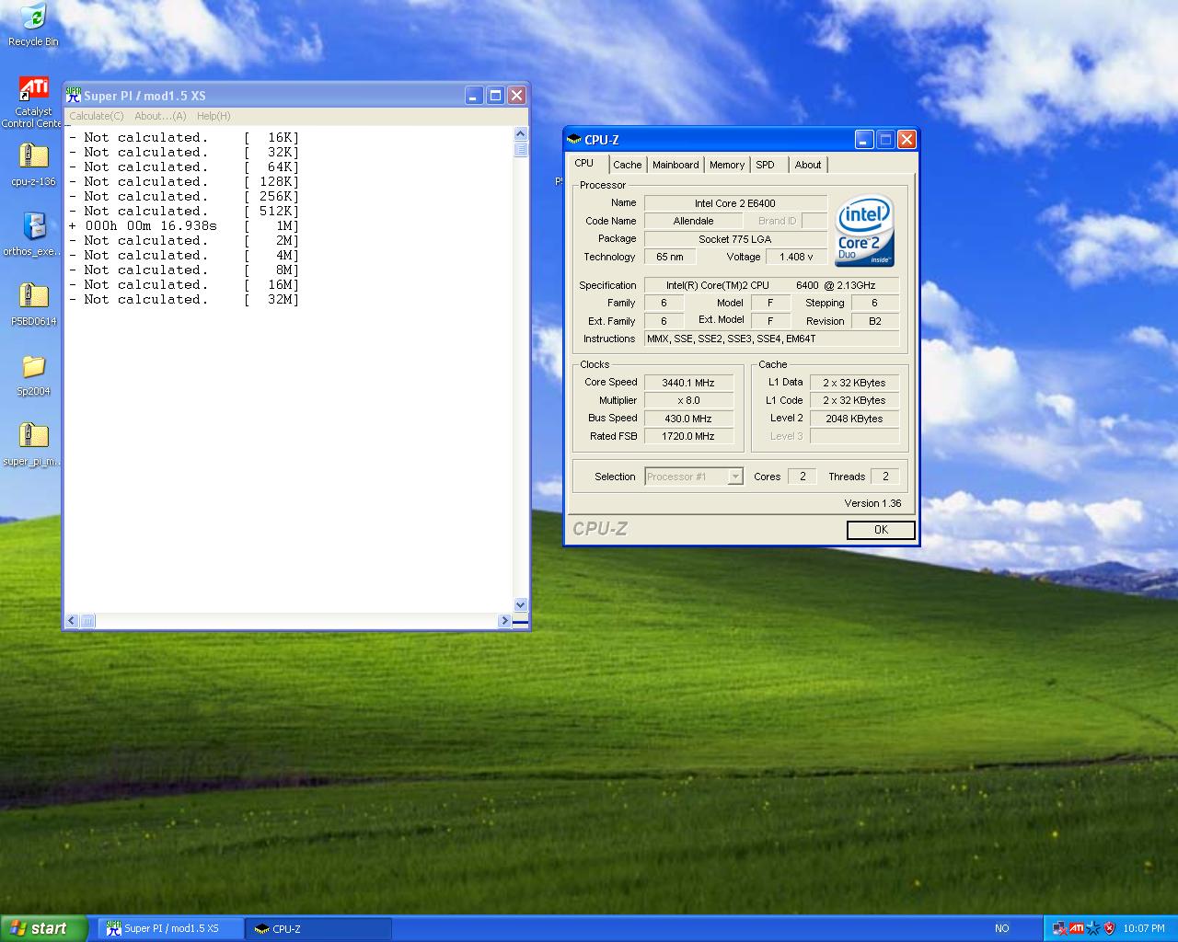
Task: Switch to CPU-Z taskbar button
Action: pos(319,928)
